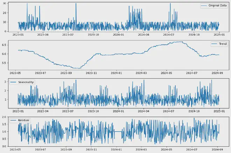Click the 2023-07 tick under the Original Data plot
The height and width of the screenshot is (153, 231).
(68, 35)
